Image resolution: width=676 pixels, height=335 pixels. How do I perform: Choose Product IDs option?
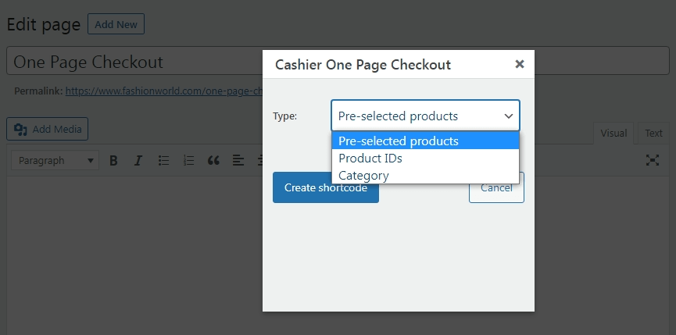pyautogui.click(x=425, y=158)
